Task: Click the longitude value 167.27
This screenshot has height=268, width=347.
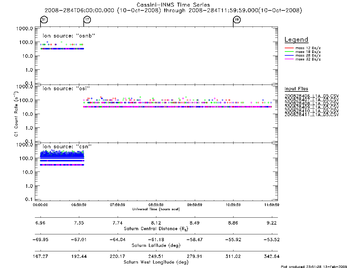Action: pyautogui.click(x=40, y=256)
